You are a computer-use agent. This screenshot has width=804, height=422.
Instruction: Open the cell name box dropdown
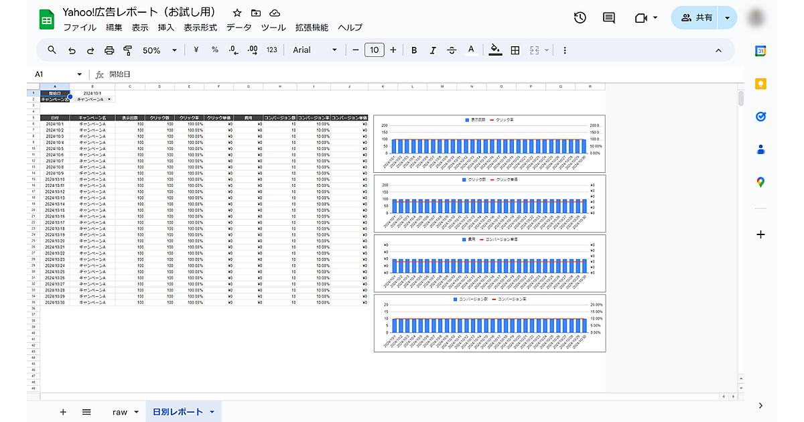pyautogui.click(x=79, y=74)
